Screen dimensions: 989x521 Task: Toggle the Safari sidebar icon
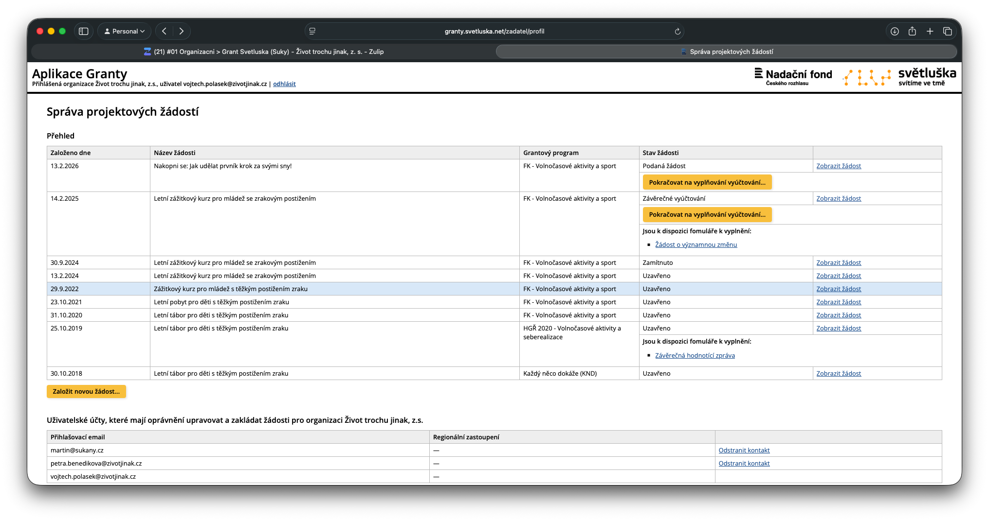click(x=84, y=31)
